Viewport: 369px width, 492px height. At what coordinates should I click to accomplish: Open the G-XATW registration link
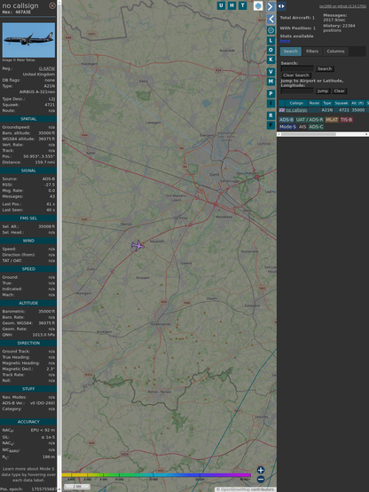tap(47, 68)
